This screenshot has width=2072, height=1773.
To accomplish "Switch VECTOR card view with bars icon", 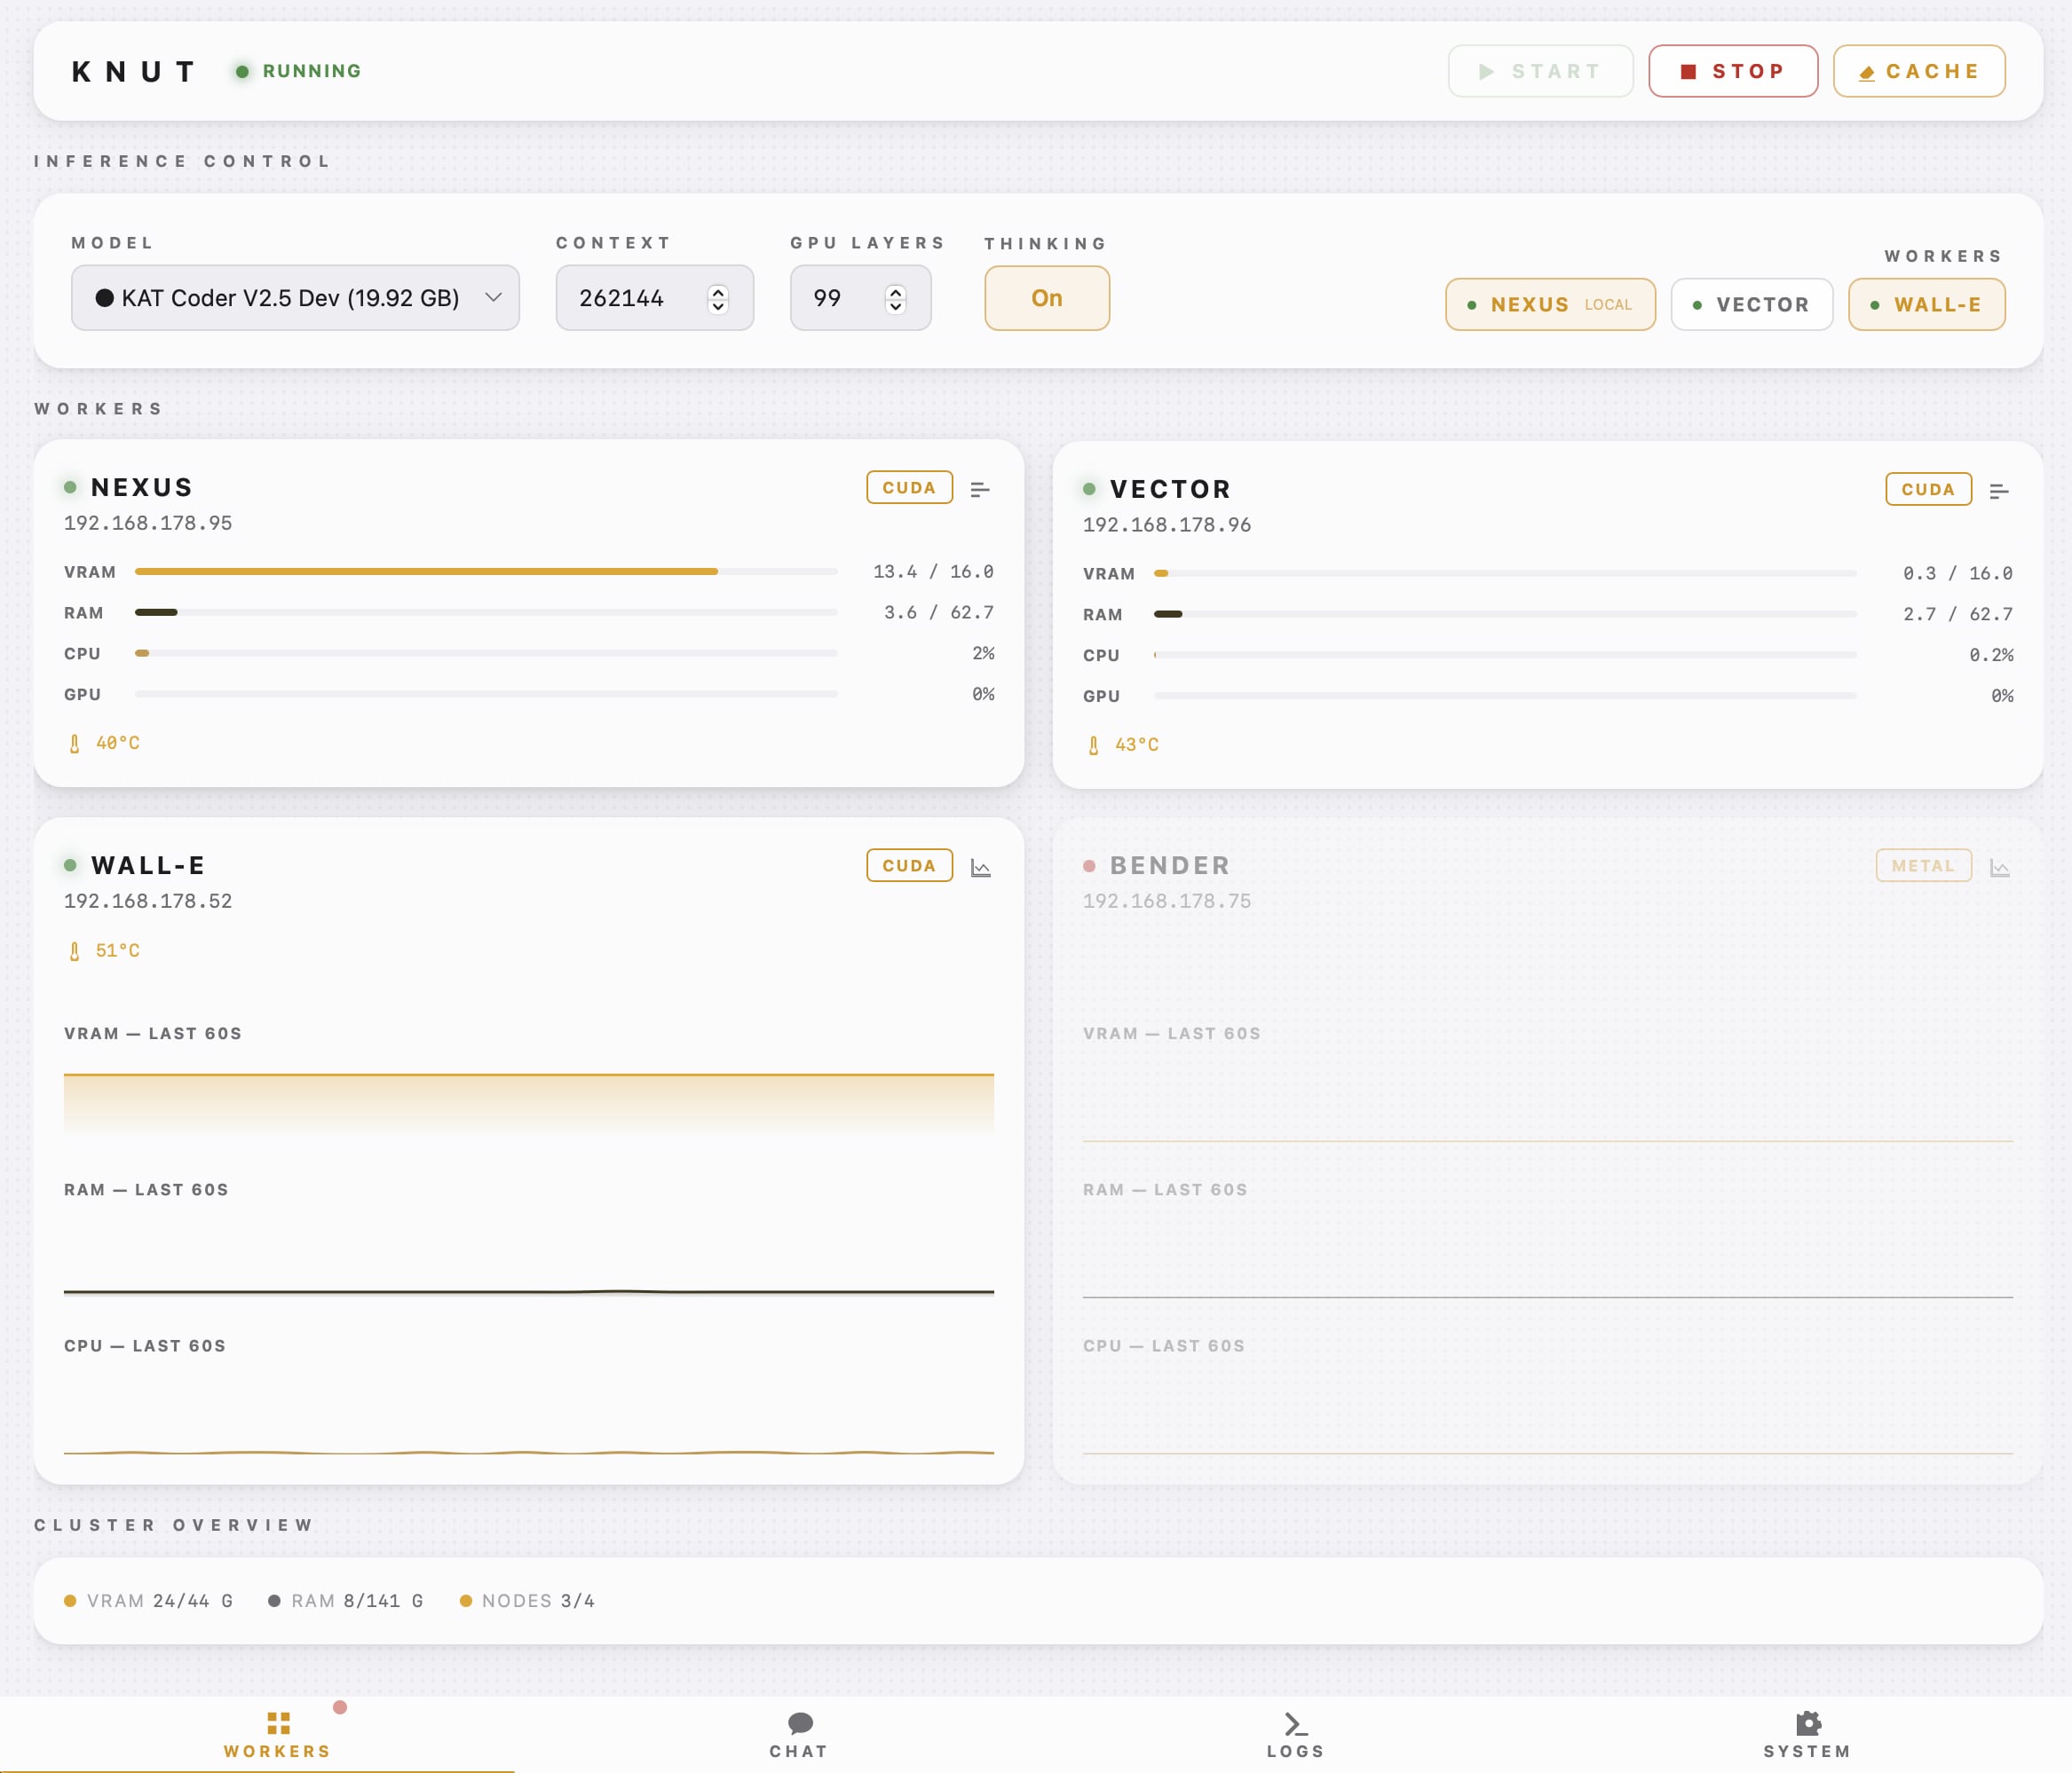I will (x=1999, y=491).
